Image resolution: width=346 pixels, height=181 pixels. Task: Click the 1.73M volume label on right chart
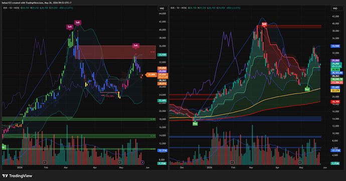click(335, 163)
